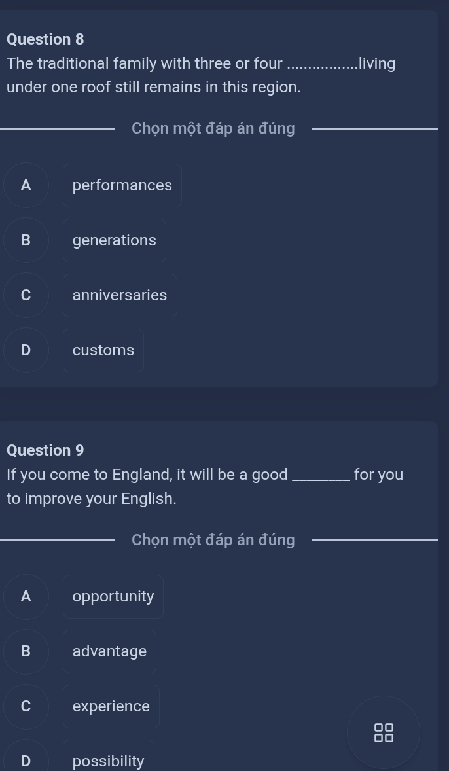The image size is (449, 771).
Task: Open the question grid navigator icon
Action: point(384,732)
